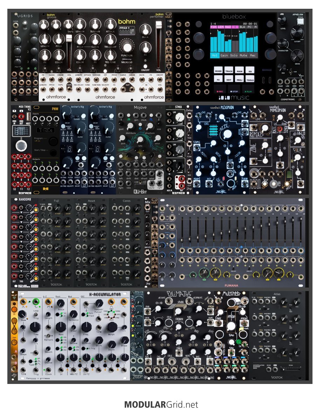Click TRIG button on left Archer's Rig
This screenshot has height=412, width=323.
pos(83,116)
